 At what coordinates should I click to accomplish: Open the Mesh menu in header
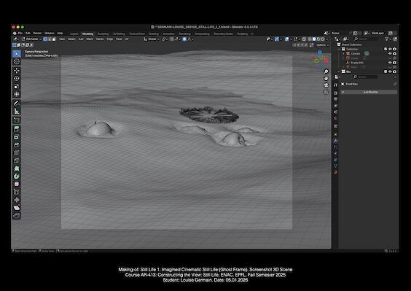(90, 39)
